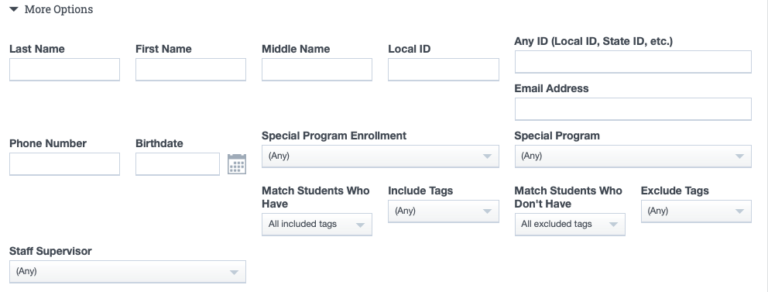Open the Include Tags dropdown

(x=444, y=211)
